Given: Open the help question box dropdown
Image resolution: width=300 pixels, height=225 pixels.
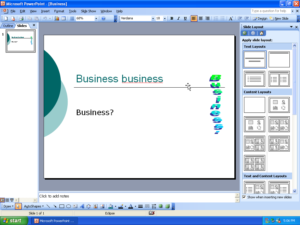Looking at the screenshot, I should click(x=292, y=11).
